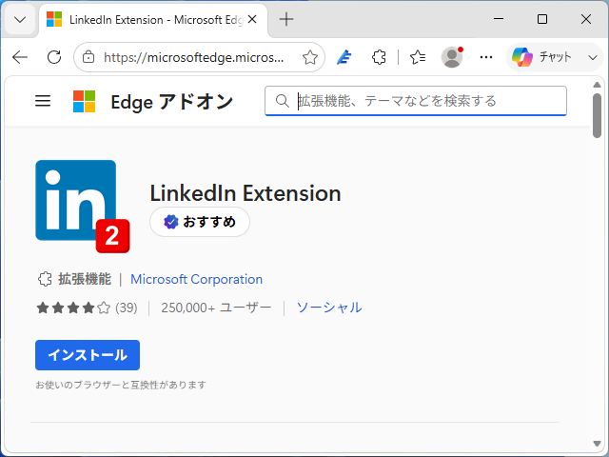Open a new tab with plus button
The height and width of the screenshot is (457, 609).
(x=286, y=19)
